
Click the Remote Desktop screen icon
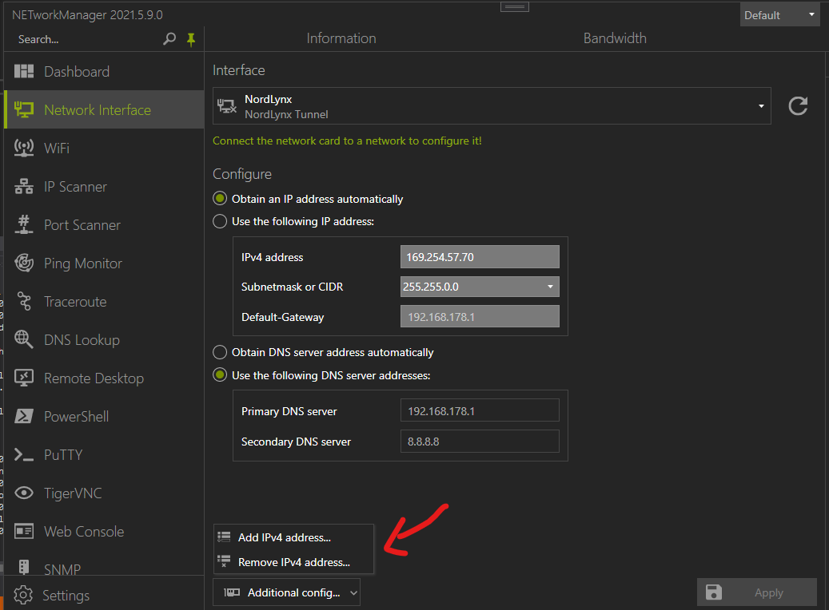pos(24,378)
